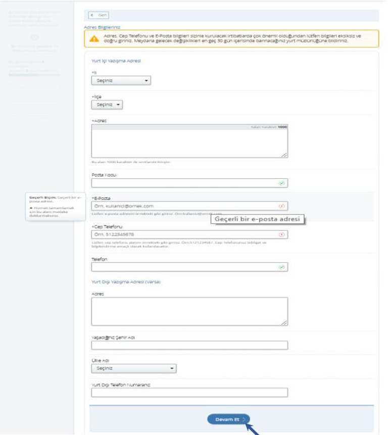389x435 pixels.
Task: Click red error icon in E-Posta field
Action: click(282, 206)
